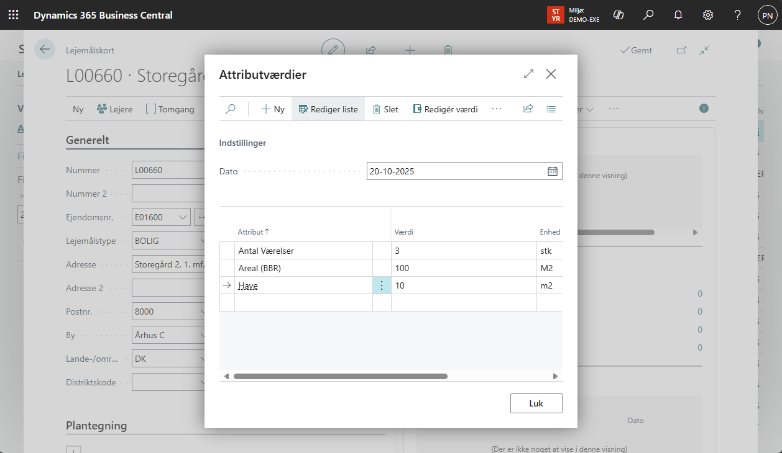The width and height of the screenshot is (782, 453).
Task: Open the app launcher waffle menu
Action: point(13,15)
